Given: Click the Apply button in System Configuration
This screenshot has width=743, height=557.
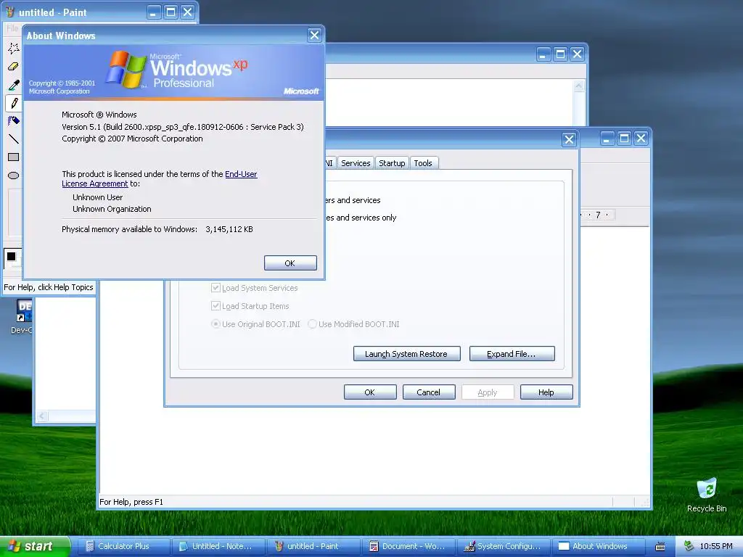Looking at the screenshot, I should coord(487,392).
